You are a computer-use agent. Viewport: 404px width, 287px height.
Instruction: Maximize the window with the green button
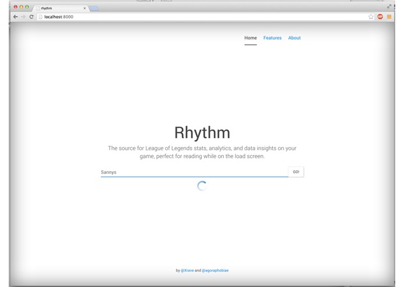click(27, 7)
